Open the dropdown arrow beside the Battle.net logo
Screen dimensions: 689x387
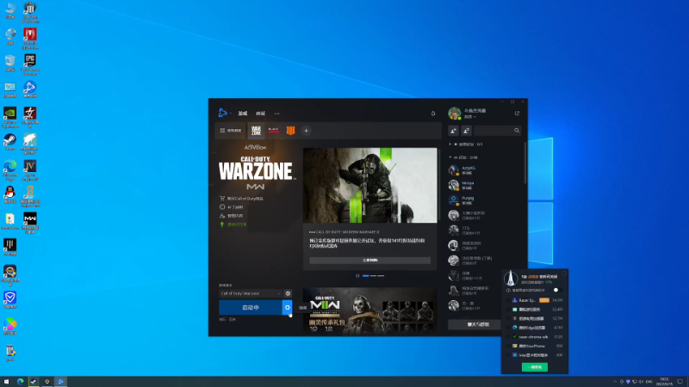coord(231,114)
